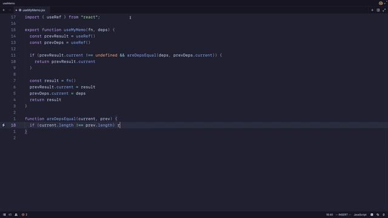Click the lightning code action icon
The image size is (388, 218).
click(4, 125)
